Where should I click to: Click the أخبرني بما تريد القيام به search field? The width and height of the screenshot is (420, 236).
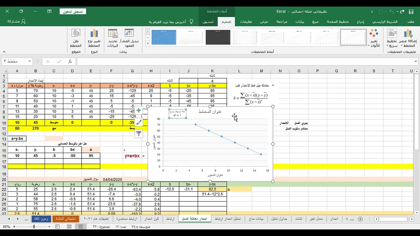pos(167,22)
